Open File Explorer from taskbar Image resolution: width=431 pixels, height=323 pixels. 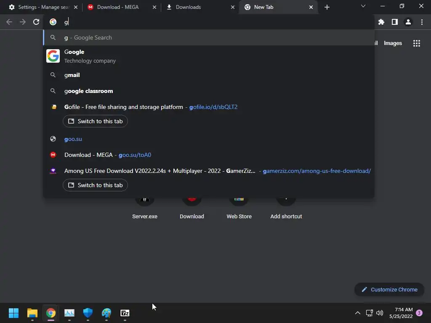pos(32,313)
